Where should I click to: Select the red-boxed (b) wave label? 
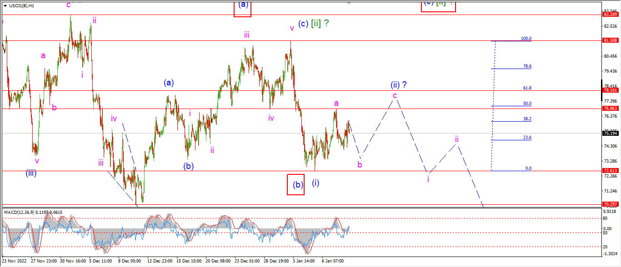click(295, 185)
